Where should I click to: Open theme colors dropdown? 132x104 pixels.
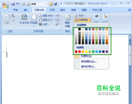tap(14, 16)
